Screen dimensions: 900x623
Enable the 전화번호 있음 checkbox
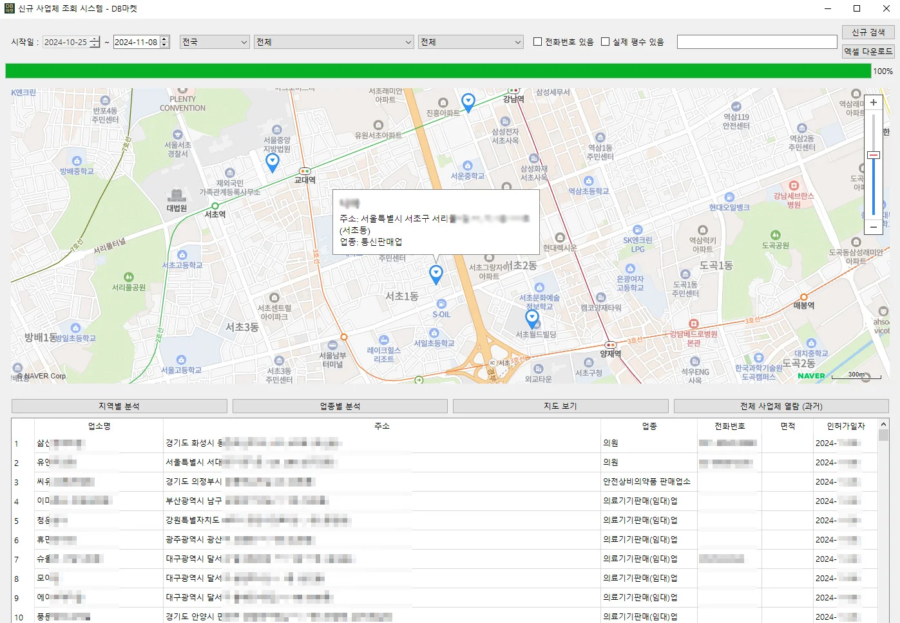click(x=537, y=42)
